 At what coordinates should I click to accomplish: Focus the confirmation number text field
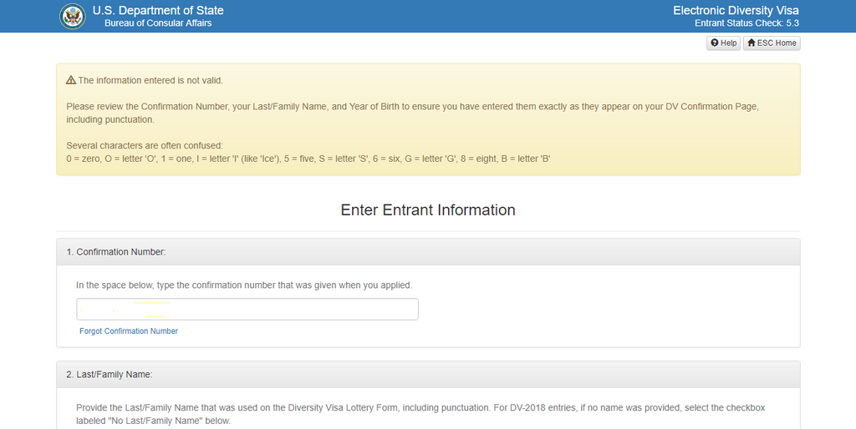tap(247, 309)
